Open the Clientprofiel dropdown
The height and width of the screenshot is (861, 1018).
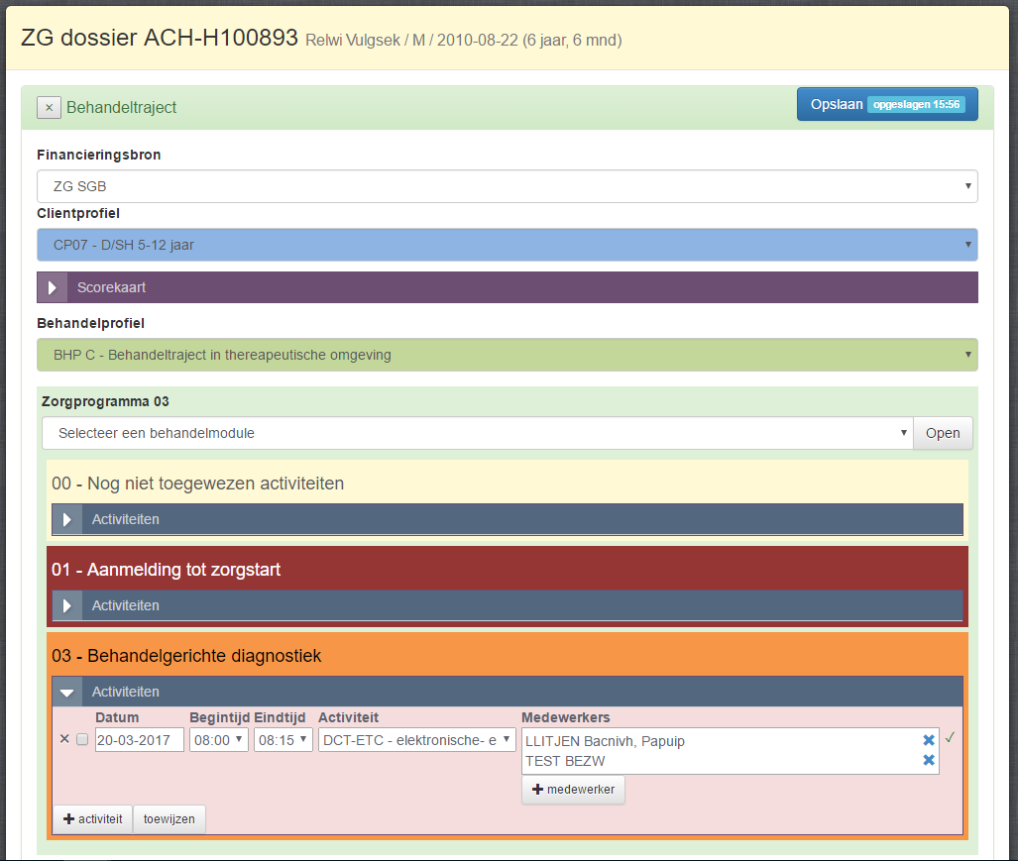coord(507,245)
